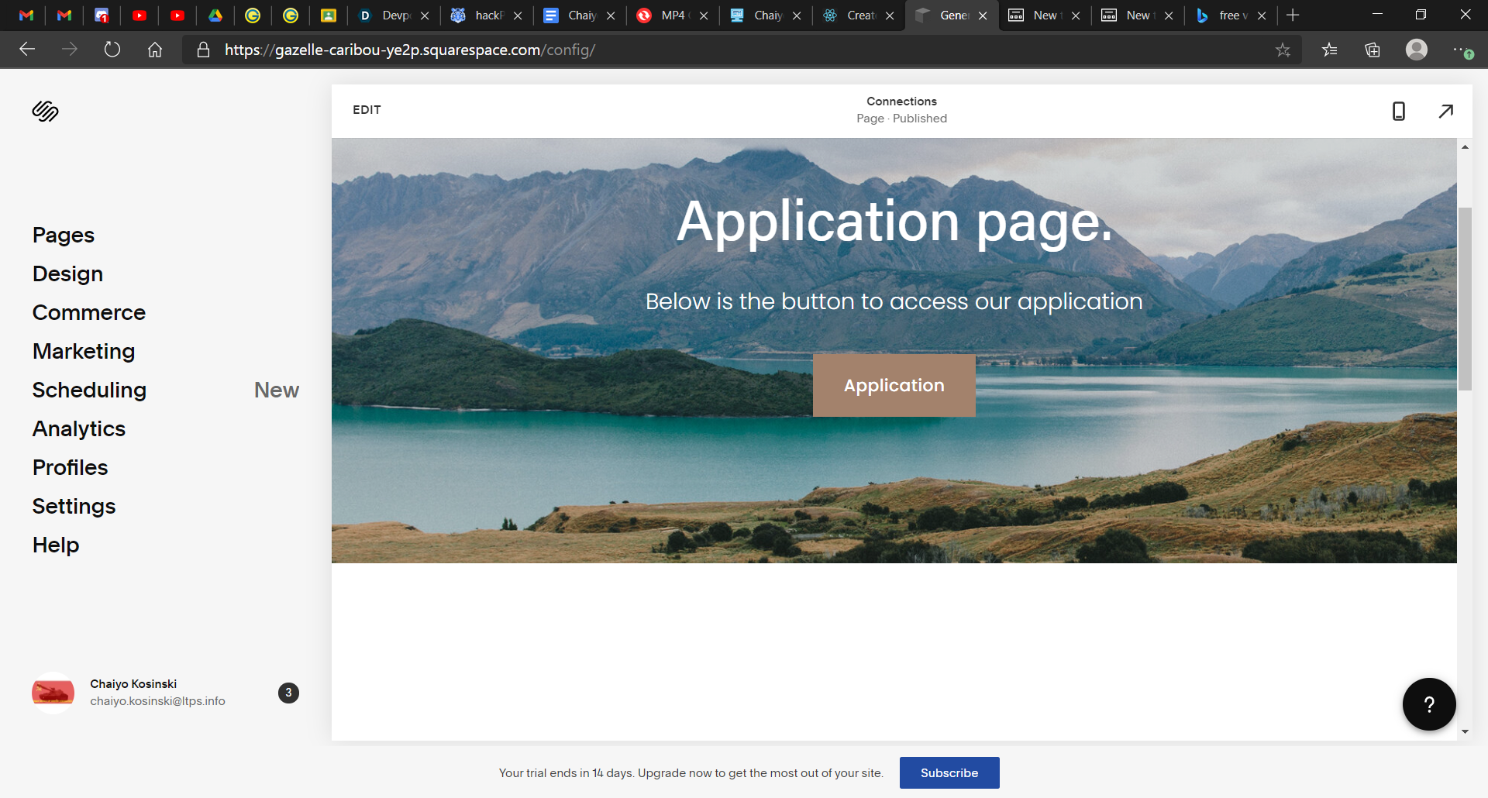Open the Analytics menu
This screenshot has height=798, width=1488.
coord(79,428)
